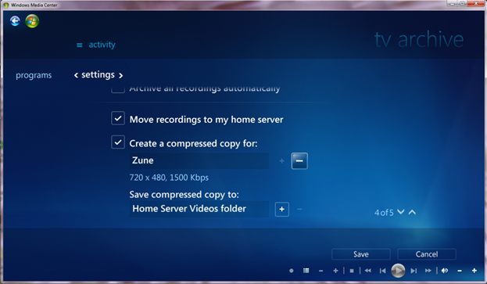Switch to the programs tab

[x=34, y=75]
